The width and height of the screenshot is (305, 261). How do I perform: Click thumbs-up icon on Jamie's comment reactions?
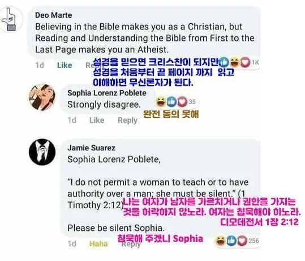[231, 241]
